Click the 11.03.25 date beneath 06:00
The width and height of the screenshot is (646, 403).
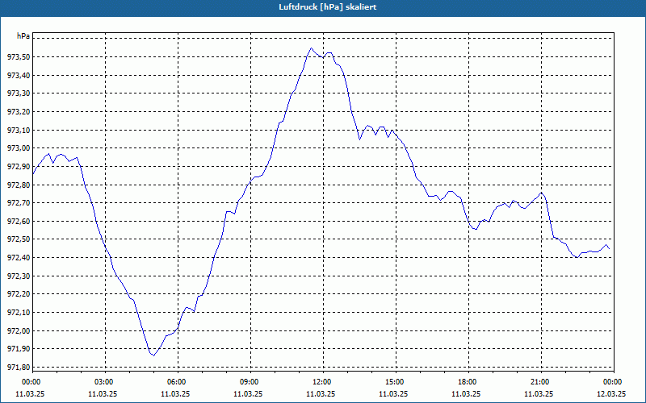coord(175,393)
